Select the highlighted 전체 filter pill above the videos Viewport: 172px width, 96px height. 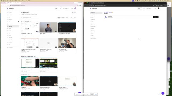pos(59,18)
